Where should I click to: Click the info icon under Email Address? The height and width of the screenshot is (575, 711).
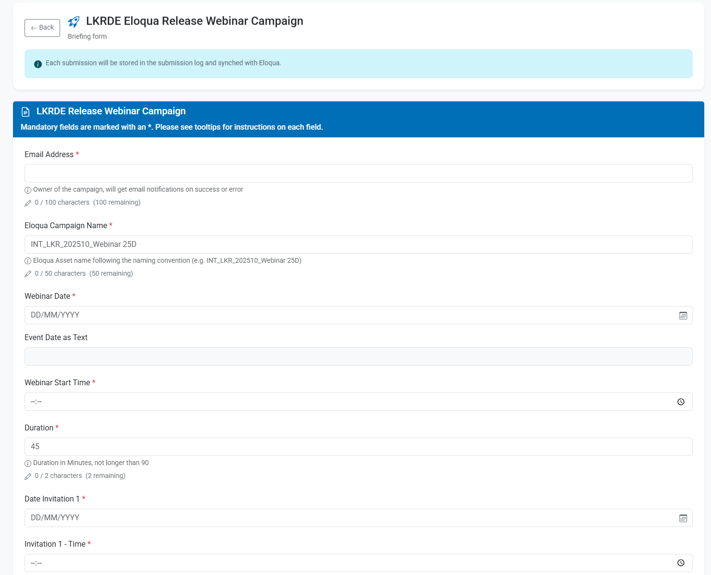(x=28, y=190)
